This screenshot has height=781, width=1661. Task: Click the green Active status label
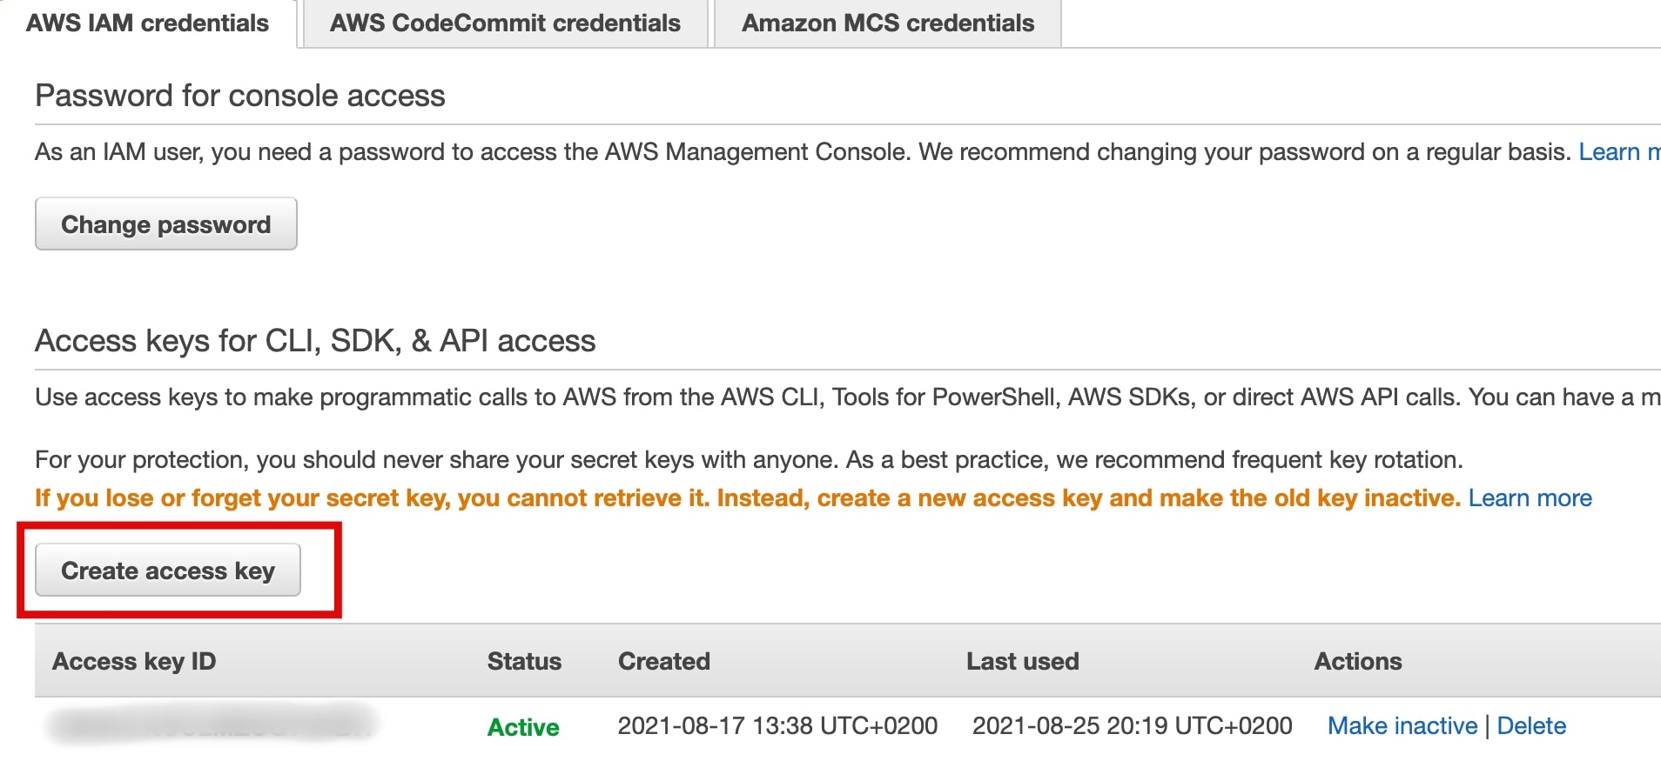click(x=522, y=727)
